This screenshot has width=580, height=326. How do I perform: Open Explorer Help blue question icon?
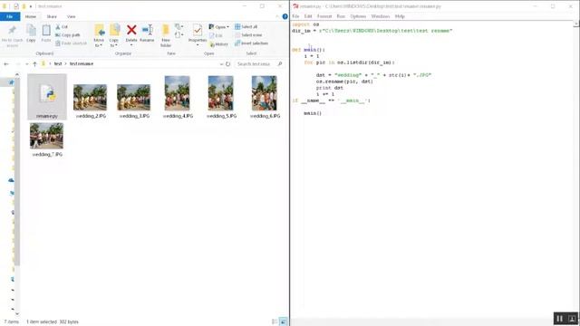[285, 16]
